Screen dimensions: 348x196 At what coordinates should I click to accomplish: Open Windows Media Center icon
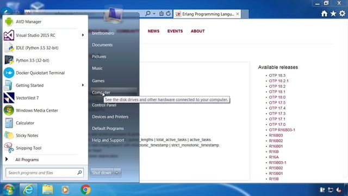[x=9, y=110]
